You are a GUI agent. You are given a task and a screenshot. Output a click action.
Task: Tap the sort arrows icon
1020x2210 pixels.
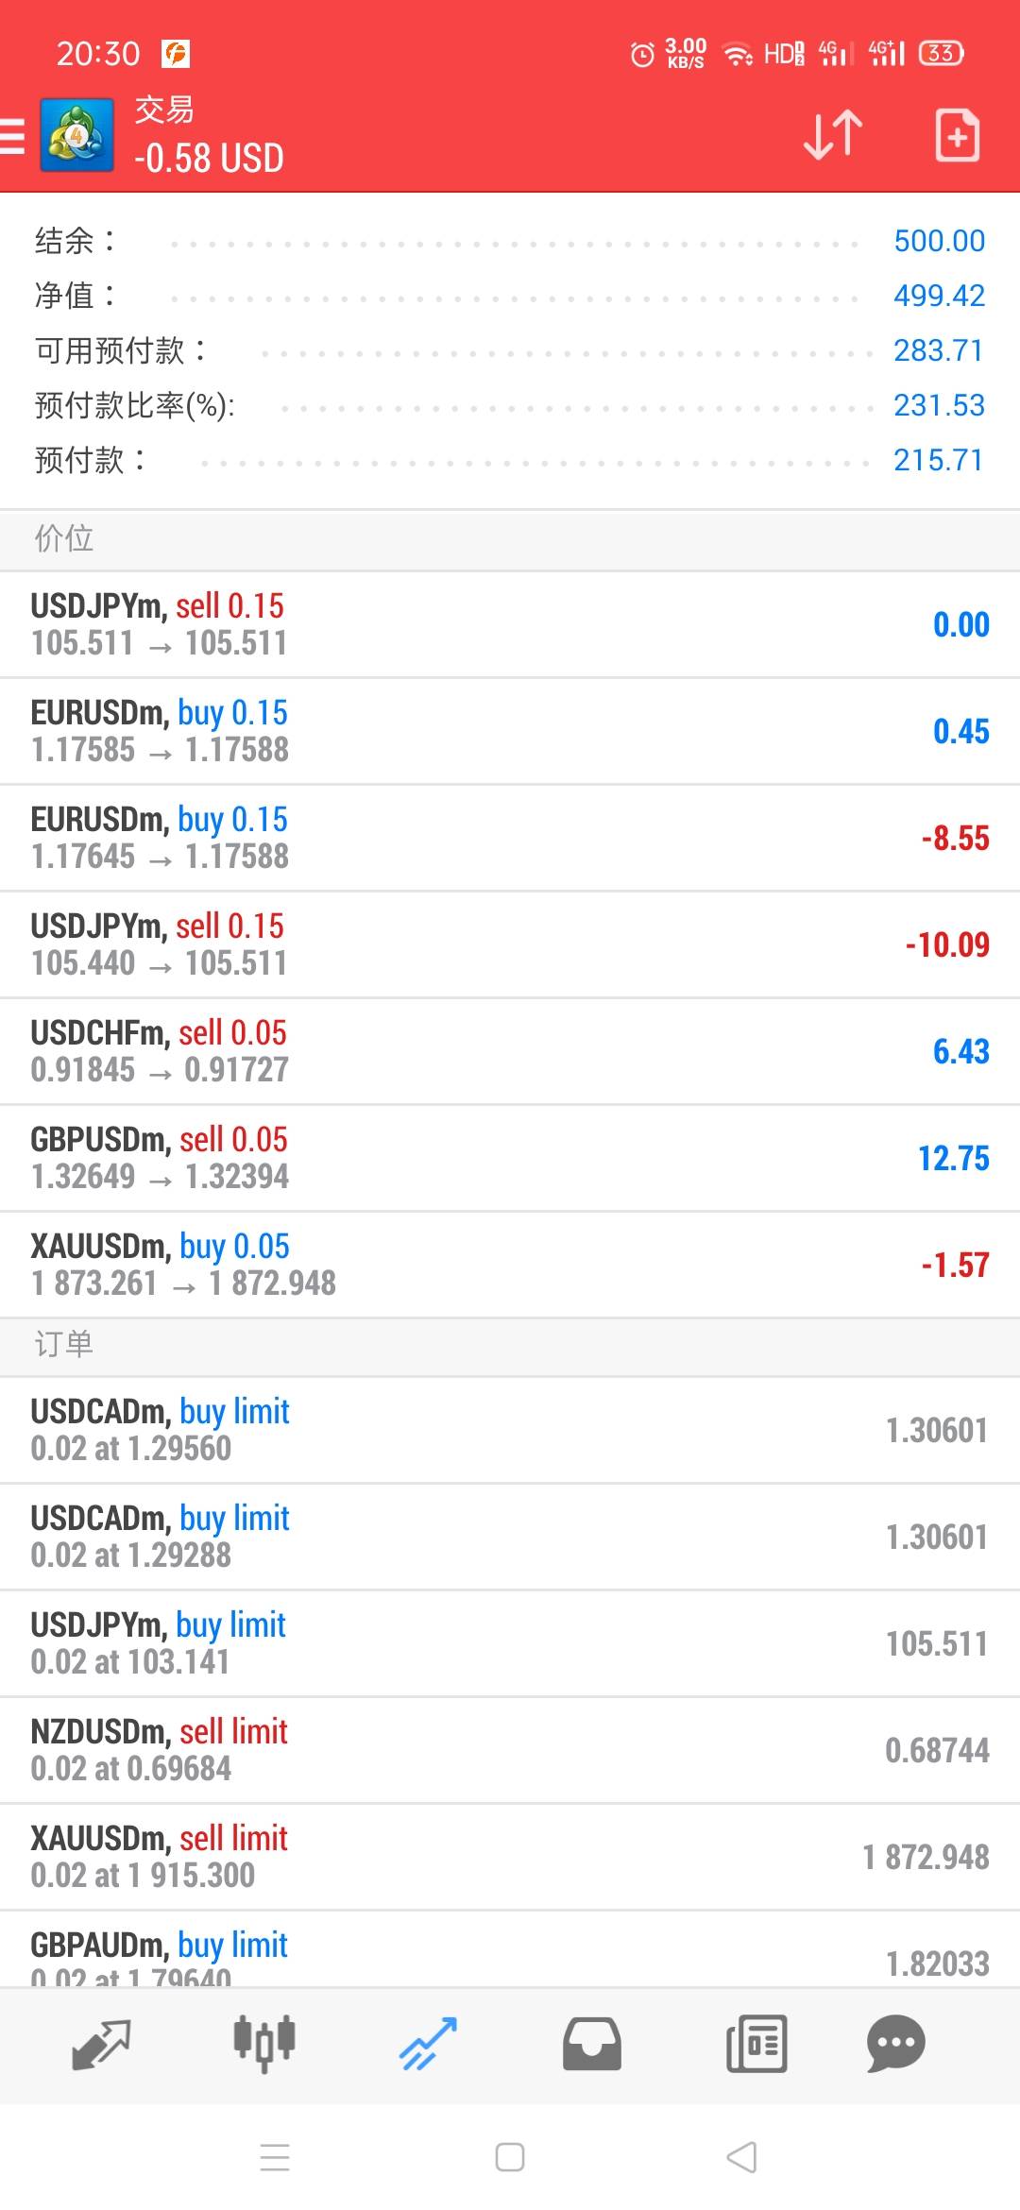(832, 135)
